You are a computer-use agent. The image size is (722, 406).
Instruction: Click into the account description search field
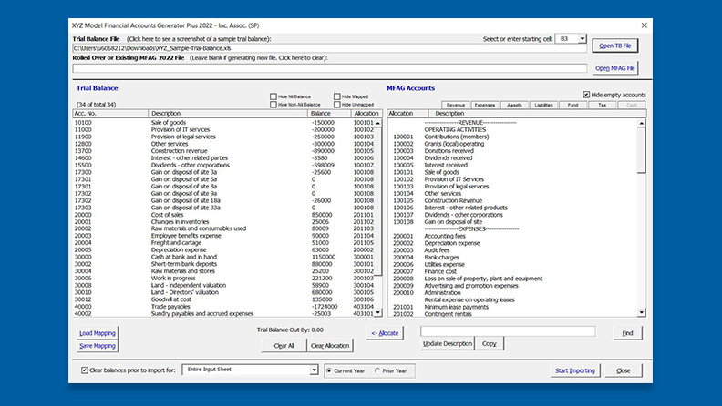(x=507, y=331)
